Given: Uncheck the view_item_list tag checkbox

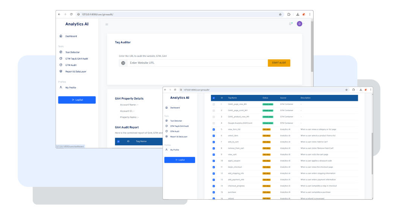Looking at the screenshot, I should [x=214, y=129].
